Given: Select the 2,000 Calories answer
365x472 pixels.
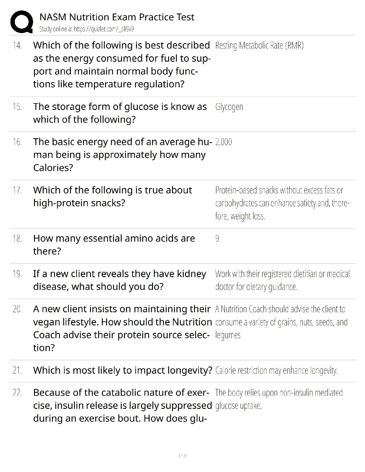Looking at the screenshot, I should 223,142.
